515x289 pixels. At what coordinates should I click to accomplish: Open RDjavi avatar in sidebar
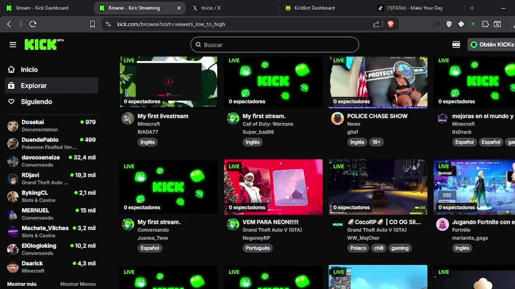tap(13, 179)
